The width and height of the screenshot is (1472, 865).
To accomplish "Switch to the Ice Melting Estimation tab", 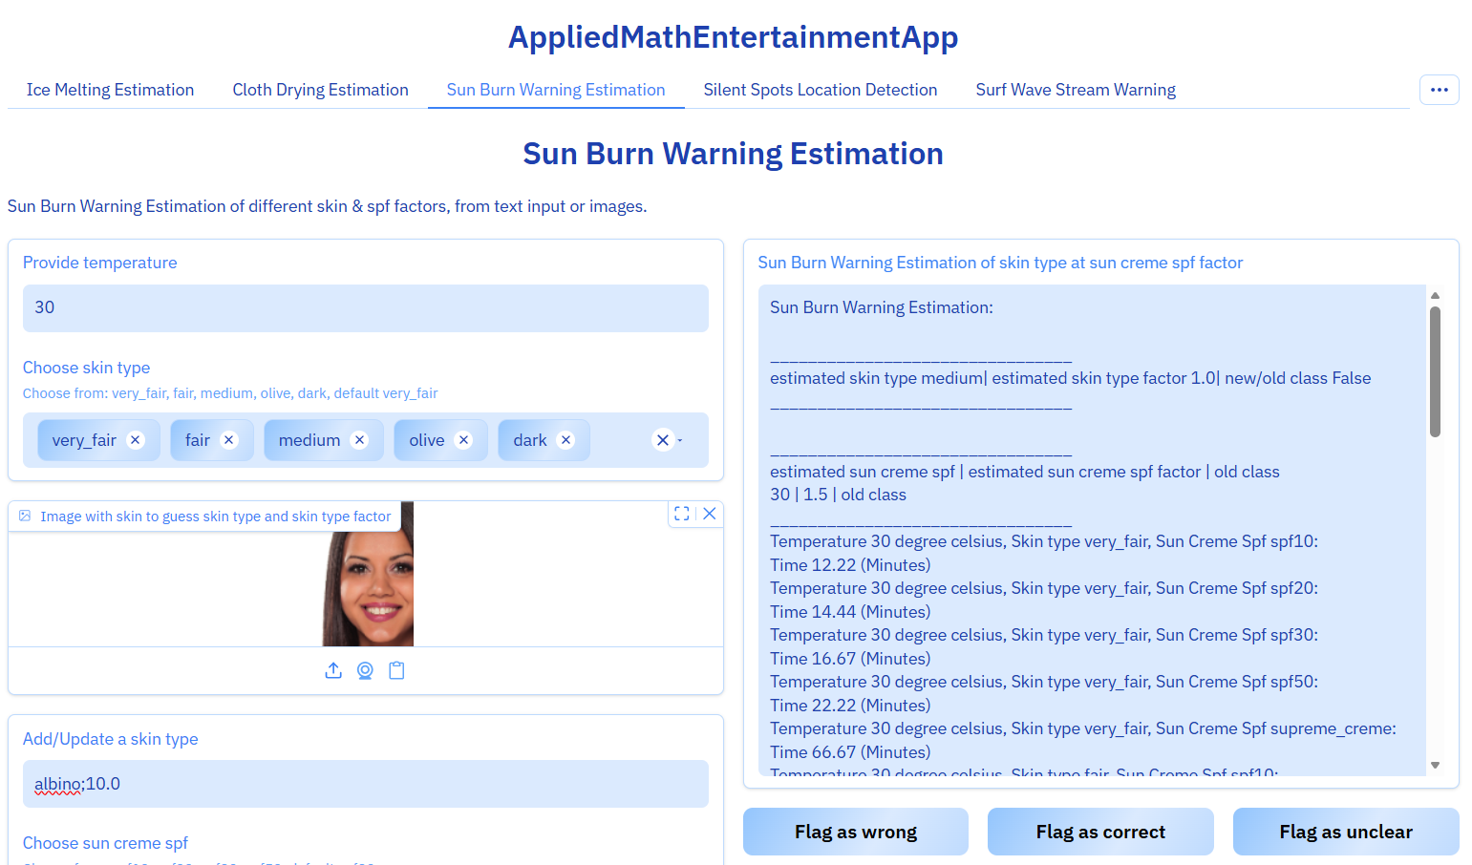I will click(x=110, y=89).
